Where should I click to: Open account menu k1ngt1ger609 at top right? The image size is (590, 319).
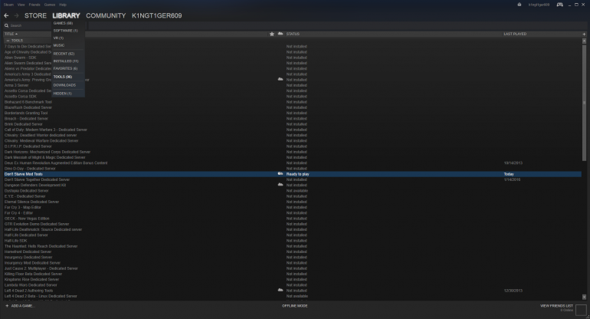(x=539, y=5)
